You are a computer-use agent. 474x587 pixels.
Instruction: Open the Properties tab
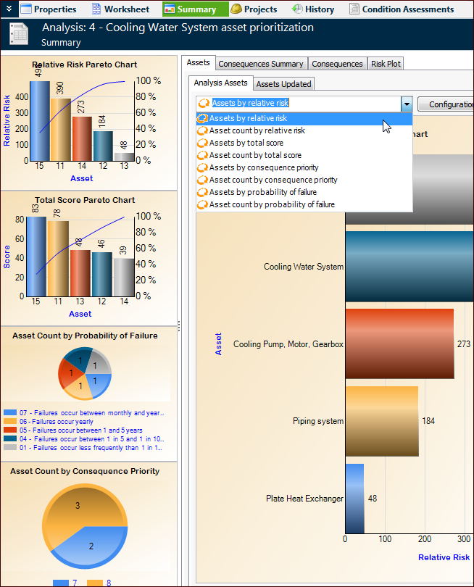coord(49,9)
